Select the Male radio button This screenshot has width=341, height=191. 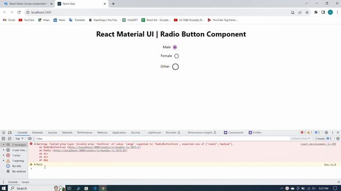[x=175, y=47]
